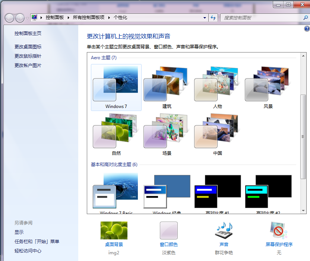Screen dimensions: 310x261
Task: Select the 建筑 Aero theme
Action: click(x=167, y=87)
